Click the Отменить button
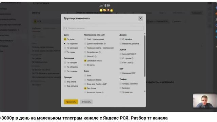 pos(86,102)
